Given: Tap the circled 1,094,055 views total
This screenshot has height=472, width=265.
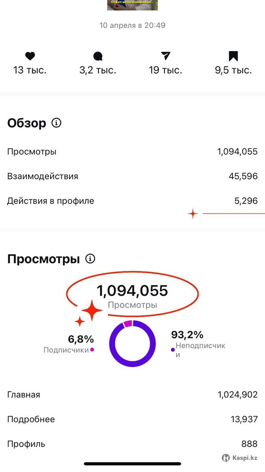Looking at the screenshot, I should (x=132, y=291).
